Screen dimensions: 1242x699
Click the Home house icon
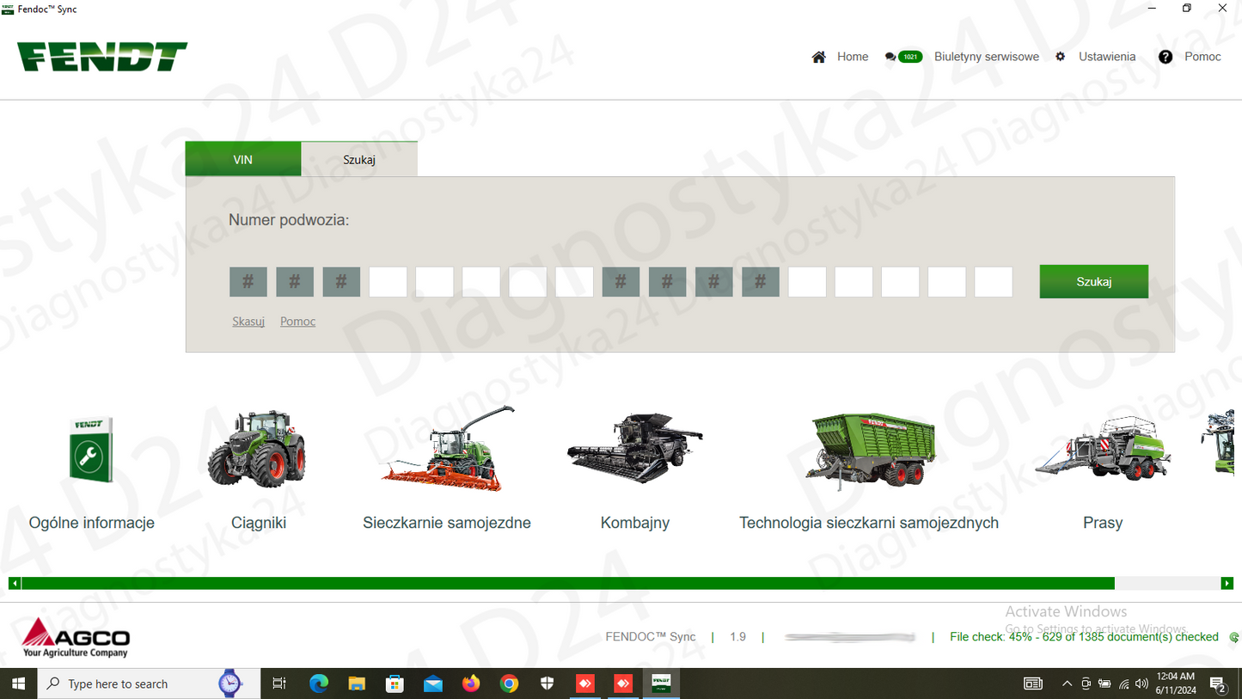(818, 56)
